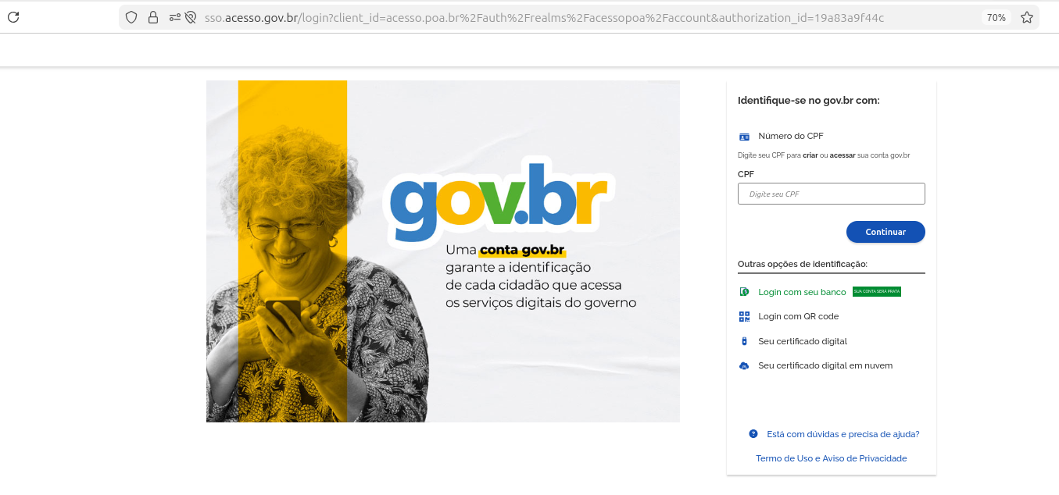This screenshot has height=495, width=1059.
Task: Focus the 'Digite seu CPF' input field
Action: [832, 194]
